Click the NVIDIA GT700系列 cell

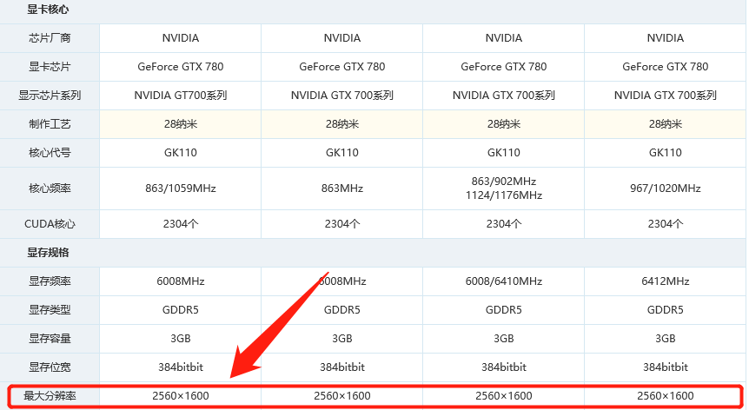(x=181, y=96)
